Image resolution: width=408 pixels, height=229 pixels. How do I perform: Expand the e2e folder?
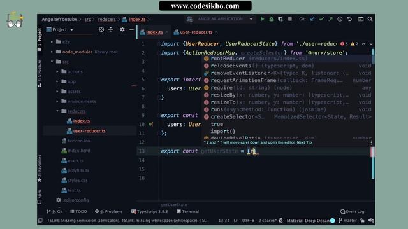[52, 42]
